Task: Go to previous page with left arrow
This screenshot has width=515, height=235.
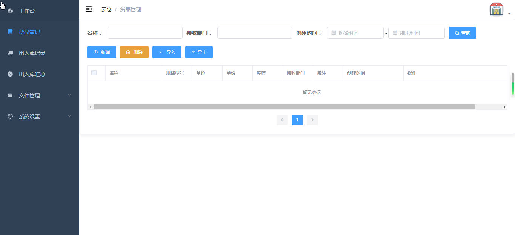Action: [x=282, y=120]
